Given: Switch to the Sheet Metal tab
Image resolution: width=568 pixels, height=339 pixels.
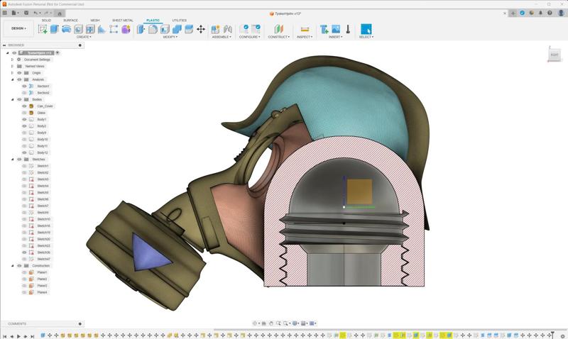Looking at the screenshot, I should click(x=122, y=21).
